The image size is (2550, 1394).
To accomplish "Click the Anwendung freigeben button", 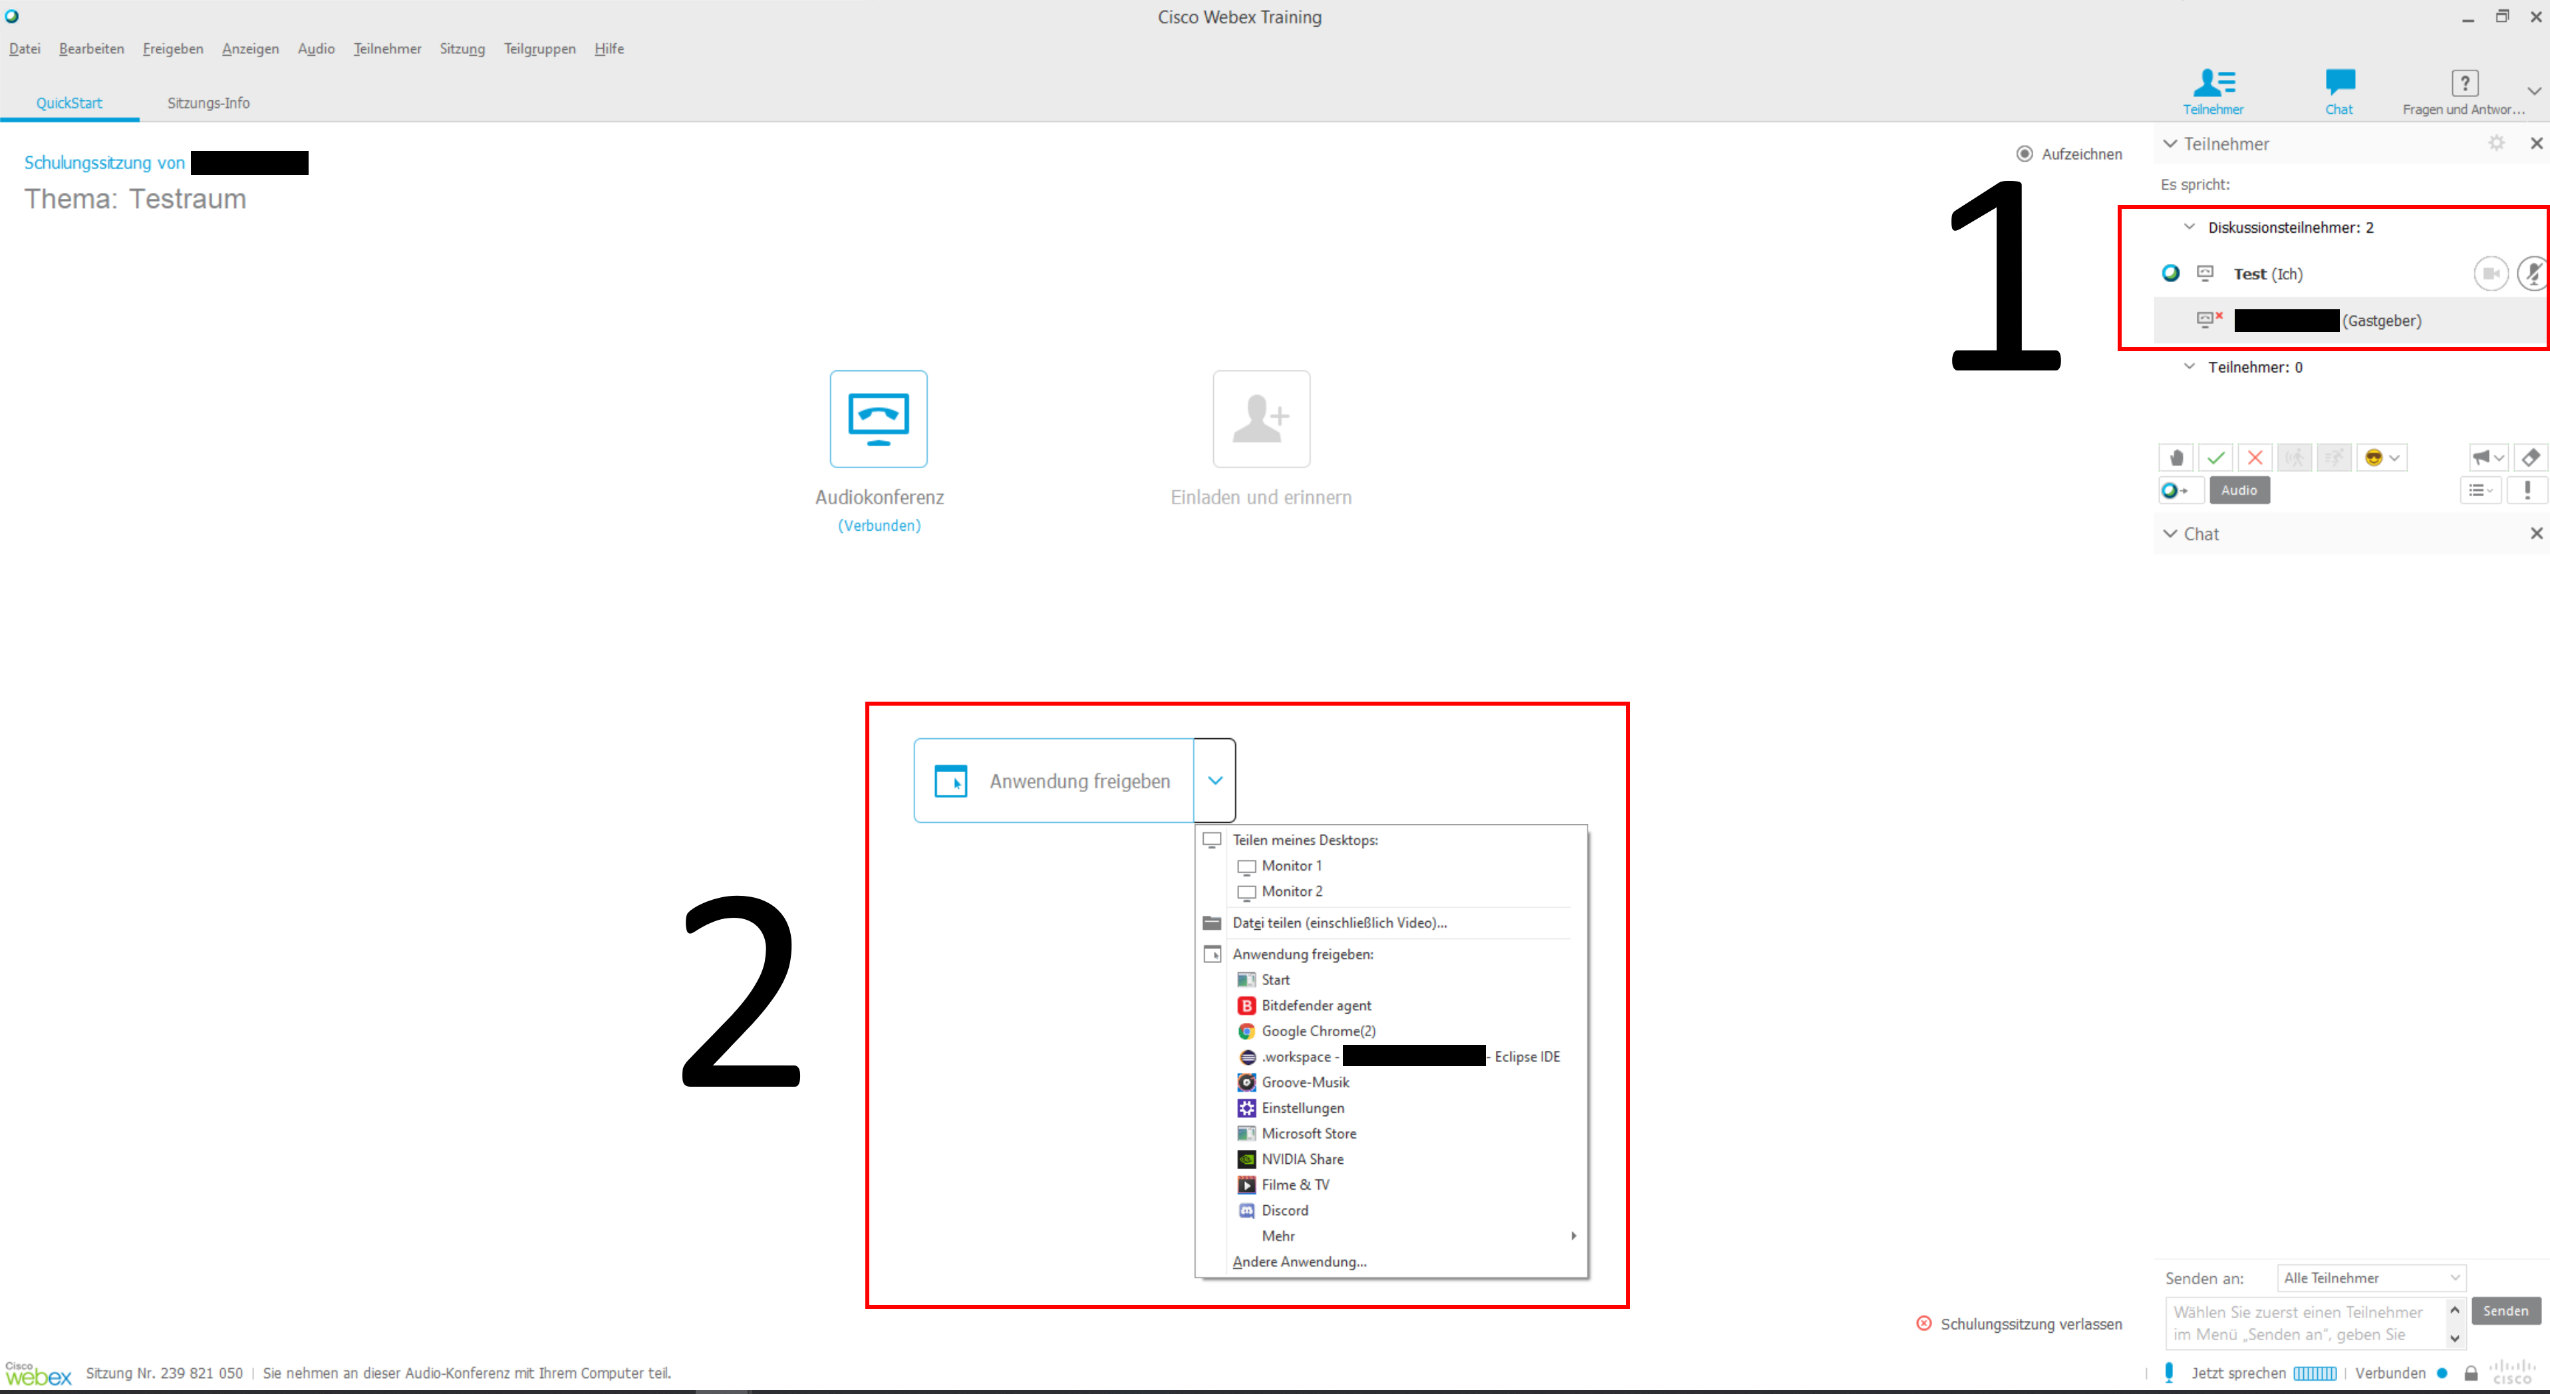I will [x=1054, y=780].
